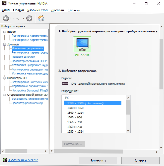Click the Отмена button
Screen dimensions: 164x166
click(140, 160)
